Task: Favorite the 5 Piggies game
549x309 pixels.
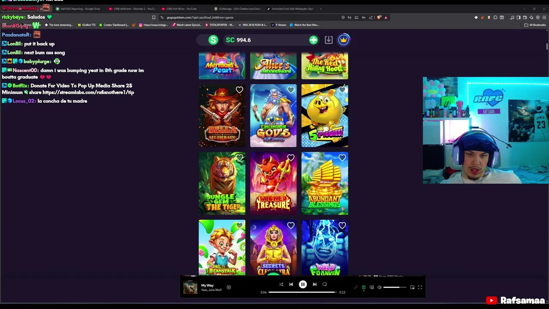Action: [342, 90]
